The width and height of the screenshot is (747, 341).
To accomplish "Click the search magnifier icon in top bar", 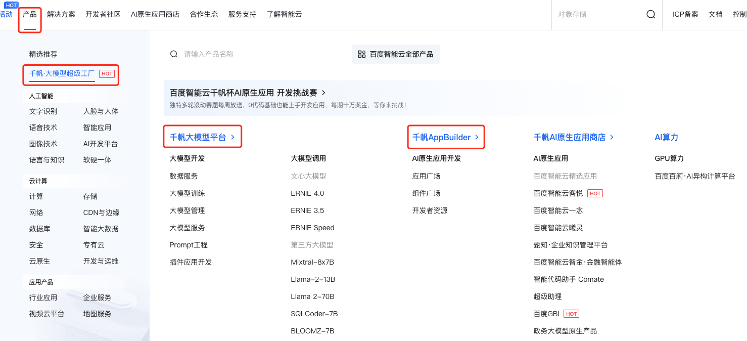I will 651,14.
